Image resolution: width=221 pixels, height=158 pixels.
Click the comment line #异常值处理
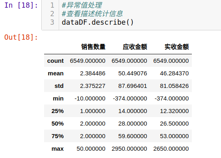[x=82, y=5]
